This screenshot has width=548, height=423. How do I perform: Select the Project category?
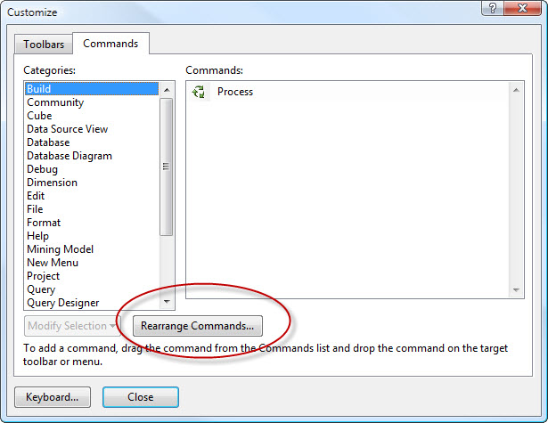[92, 276]
